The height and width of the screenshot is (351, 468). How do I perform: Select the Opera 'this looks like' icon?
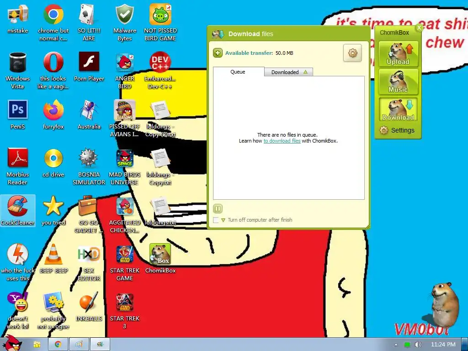tap(53, 71)
